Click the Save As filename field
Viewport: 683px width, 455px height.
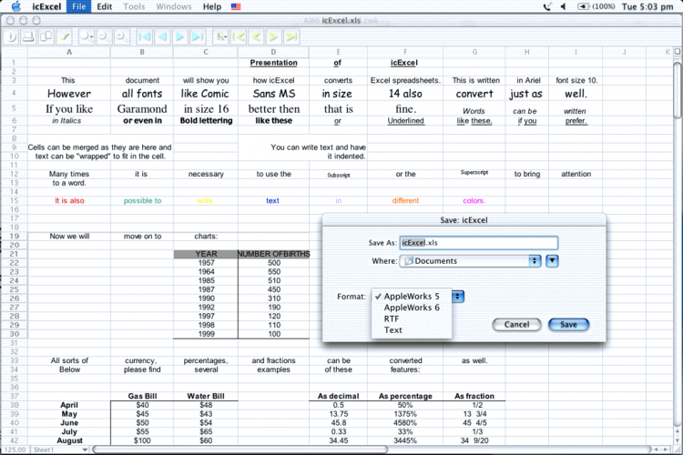point(478,243)
